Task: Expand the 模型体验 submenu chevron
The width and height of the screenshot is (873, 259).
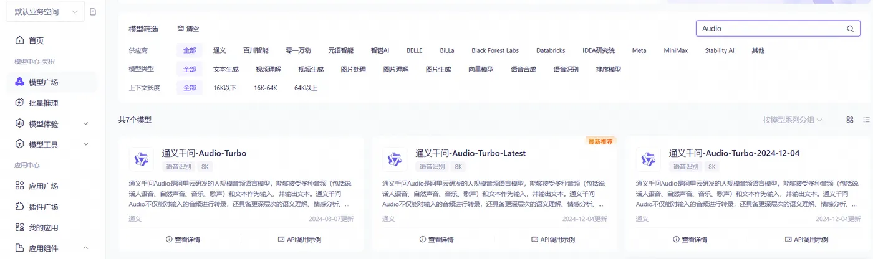Action: (x=85, y=124)
